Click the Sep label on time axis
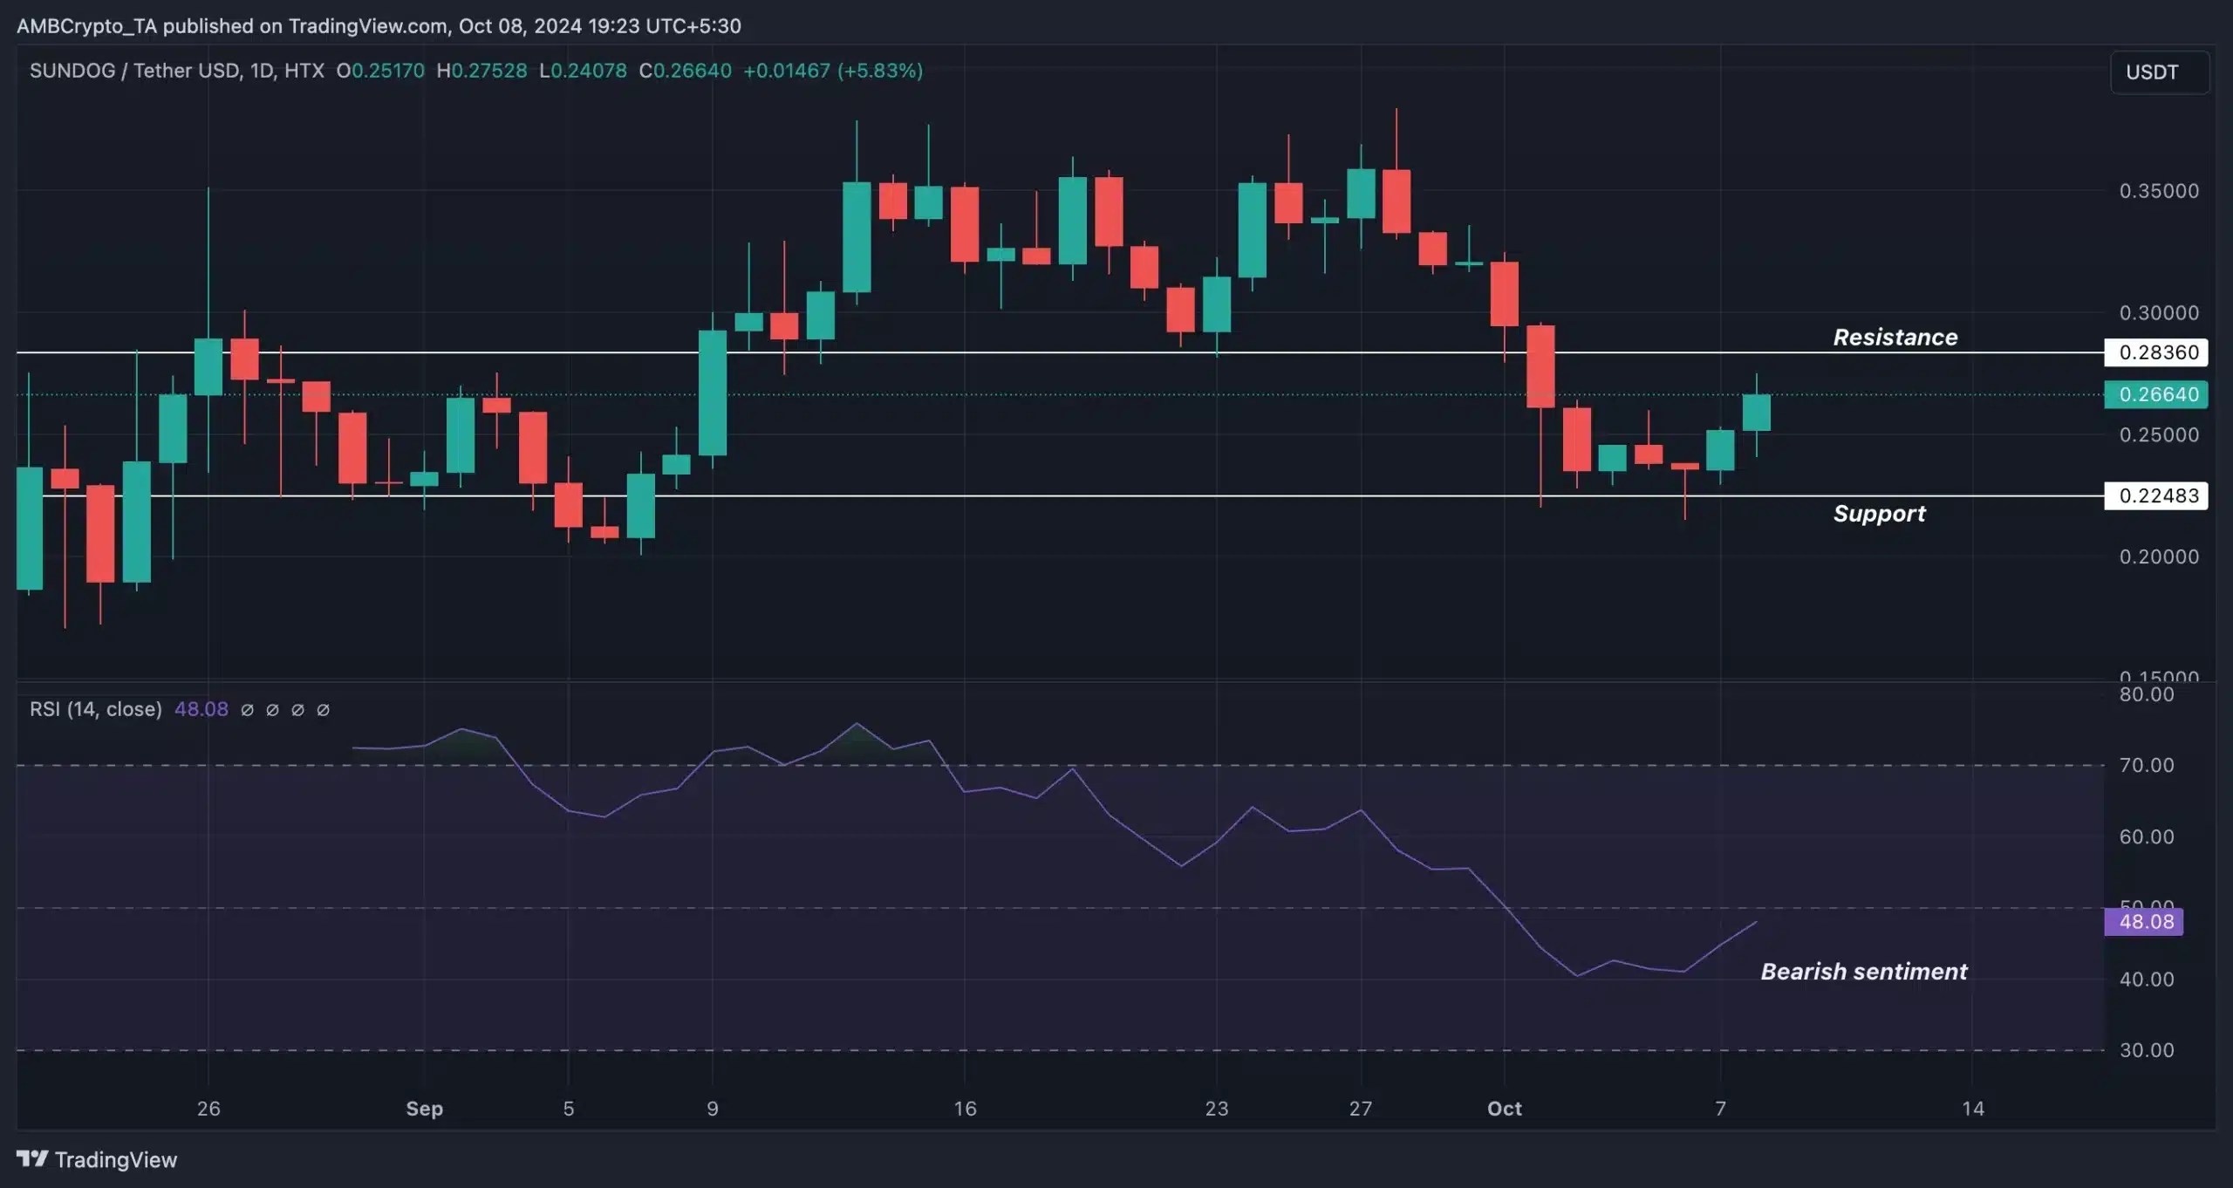The image size is (2233, 1188). pyautogui.click(x=425, y=1109)
